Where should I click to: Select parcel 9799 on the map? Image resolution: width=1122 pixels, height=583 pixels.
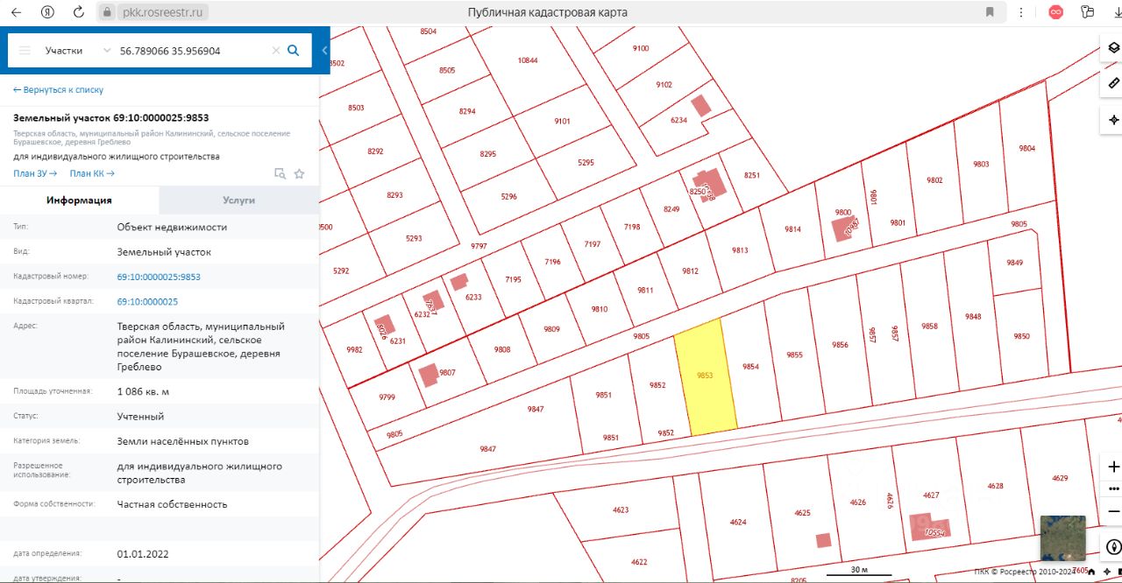coord(387,397)
